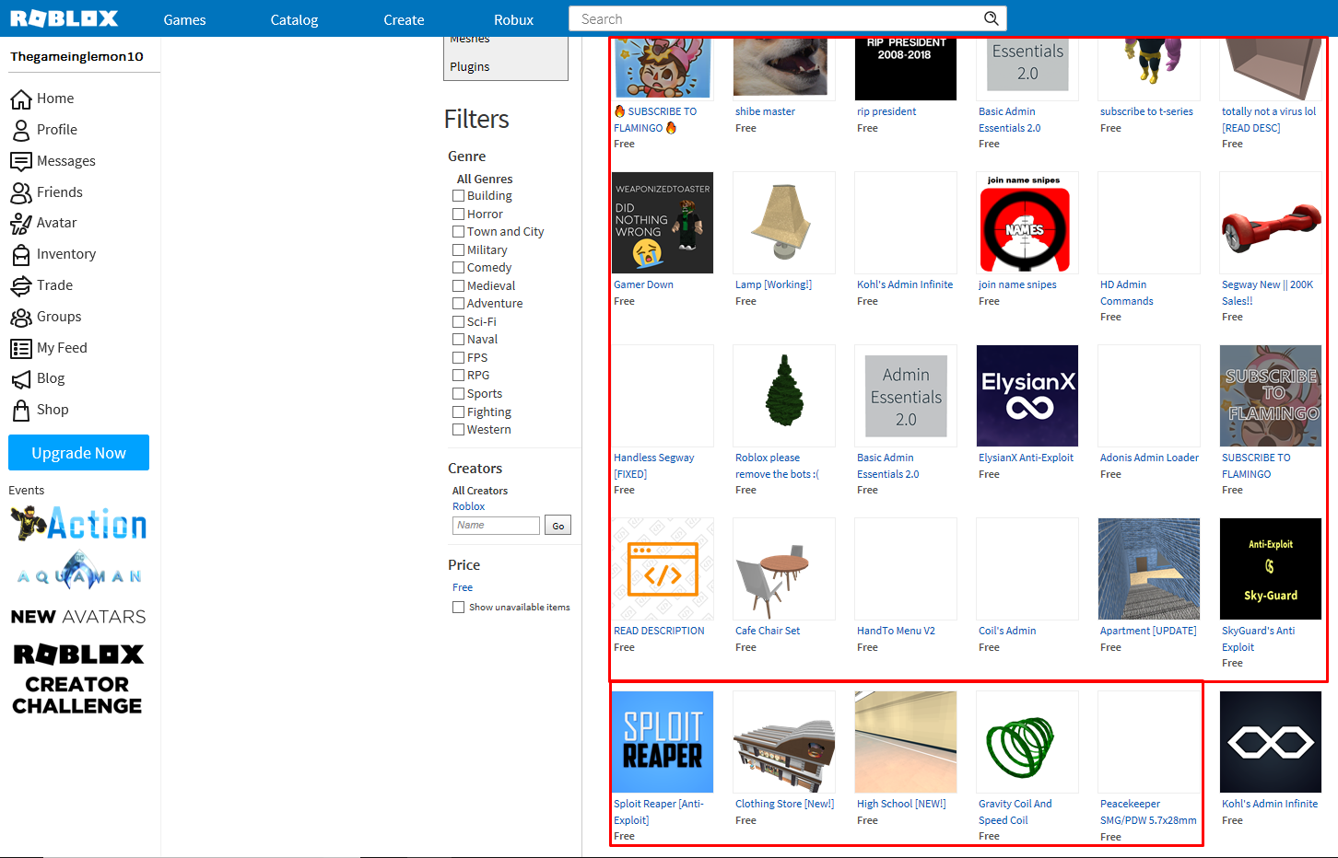Open the Roblox please remove bots thumbnail
1338x858 pixels.
784,396
